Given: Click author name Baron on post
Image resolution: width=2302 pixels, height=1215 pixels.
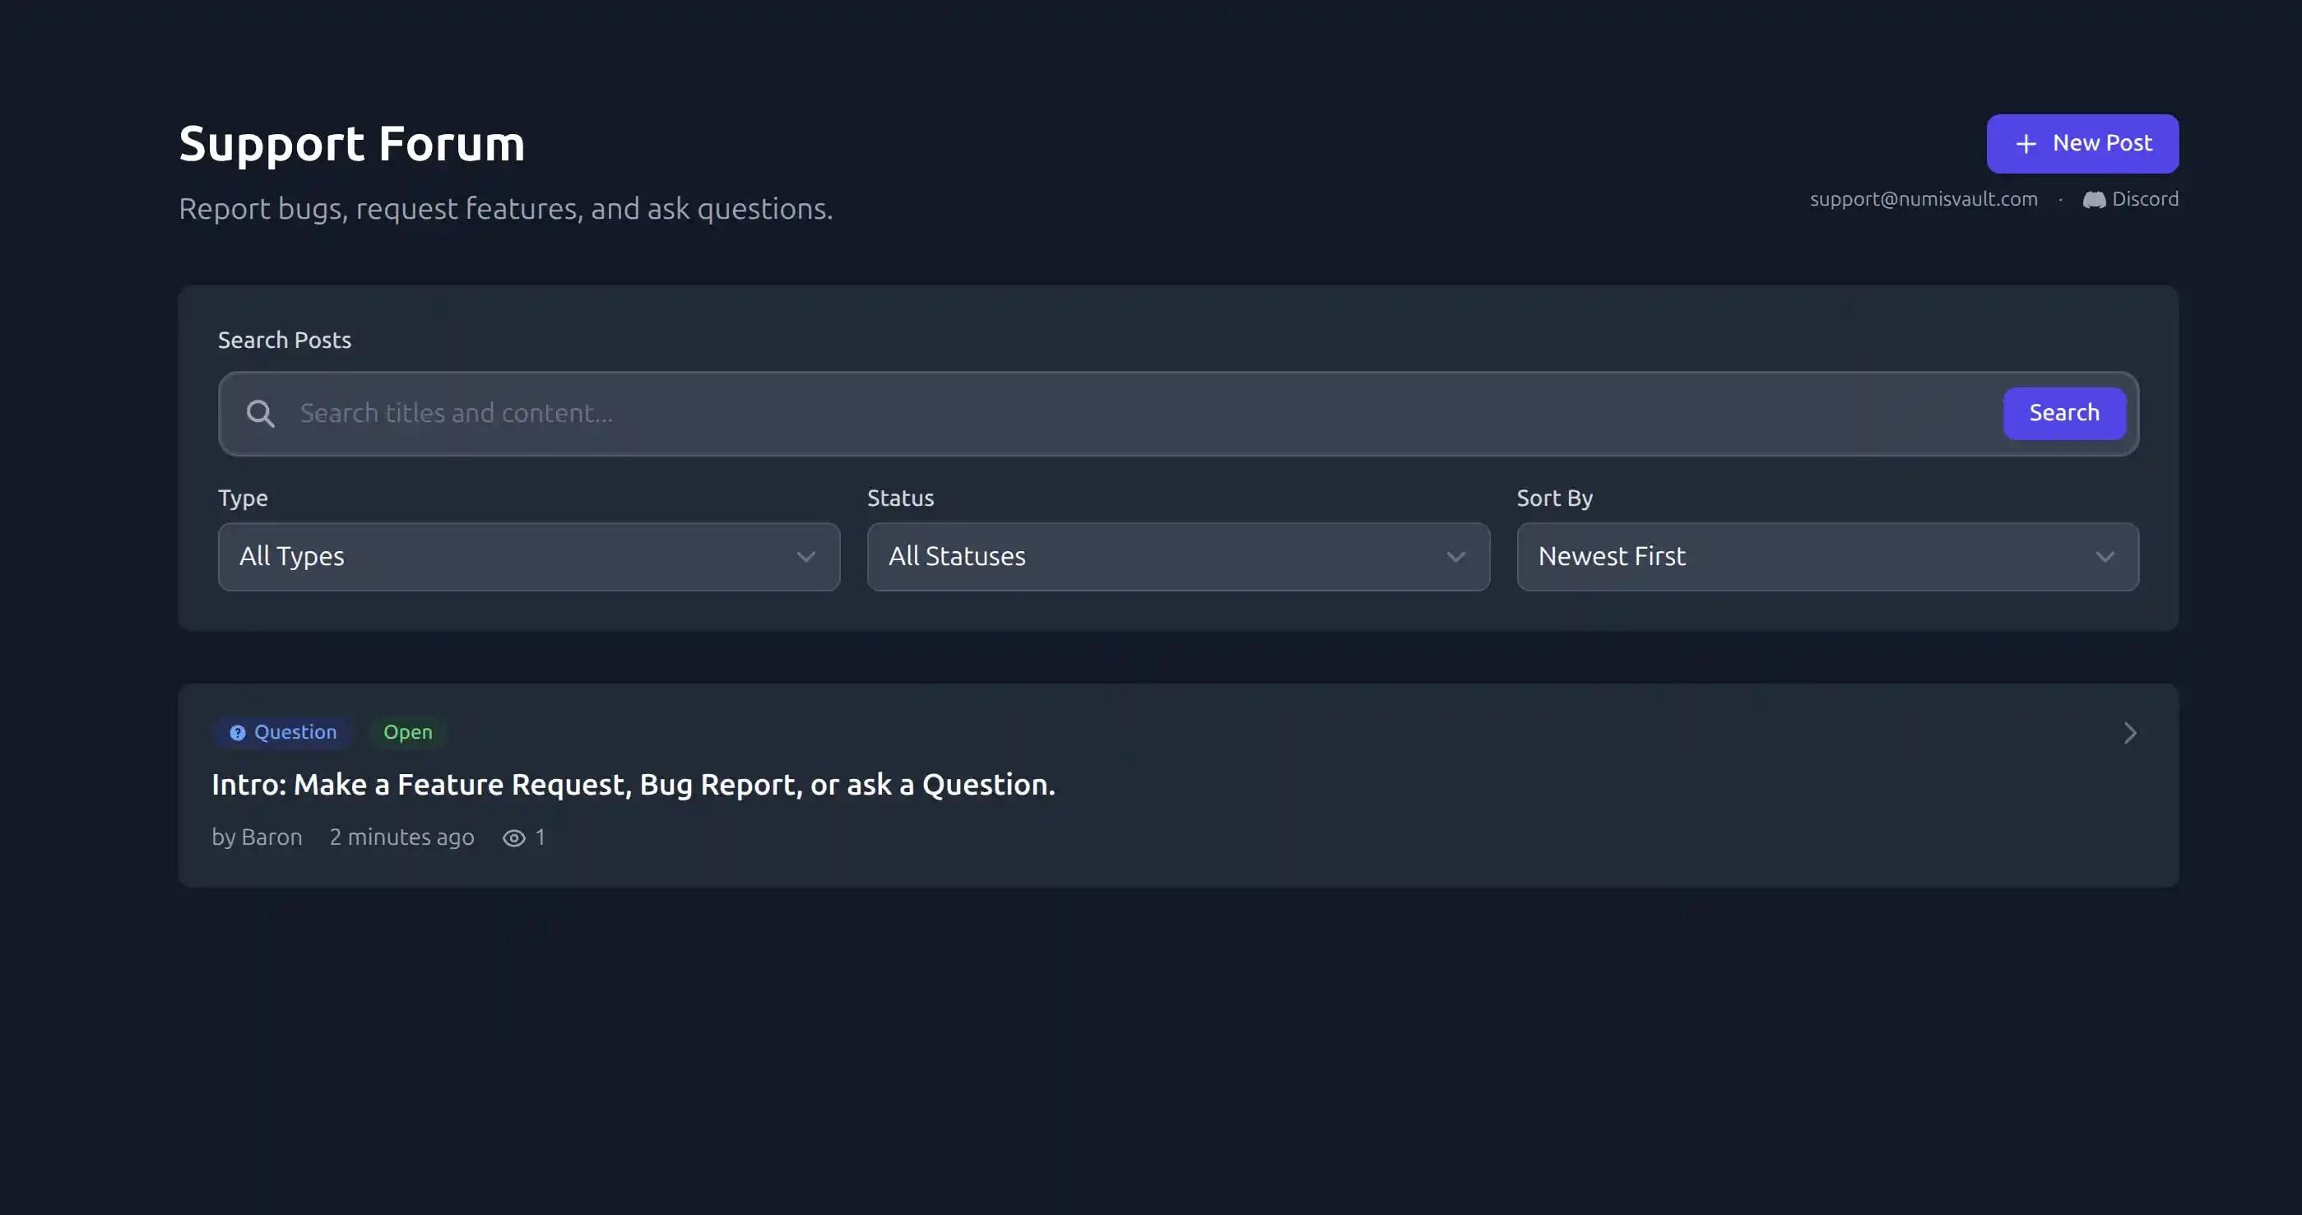Looking at the screenshot, I should (x=272, y=837).
